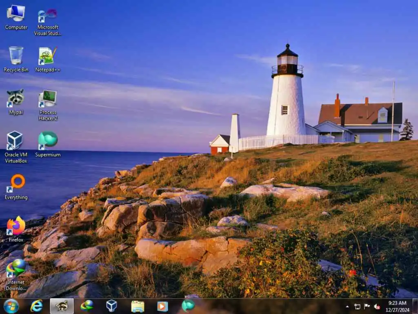This screenshot has width=418, height=314.
Task: Select the Supermium desktop shortcut
Action: coord(48,144)
